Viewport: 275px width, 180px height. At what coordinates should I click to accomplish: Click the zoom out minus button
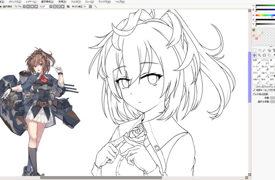pos(28,6)
